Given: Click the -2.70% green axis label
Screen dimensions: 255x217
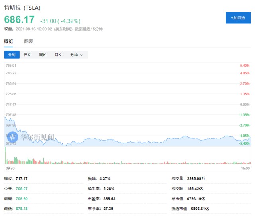Looking at the screenshot, I should pyautogui.click(x=244, y=125).
